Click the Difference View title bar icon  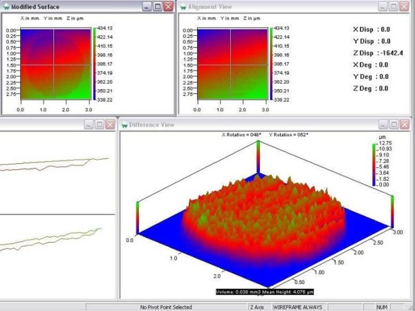(125, 124)
